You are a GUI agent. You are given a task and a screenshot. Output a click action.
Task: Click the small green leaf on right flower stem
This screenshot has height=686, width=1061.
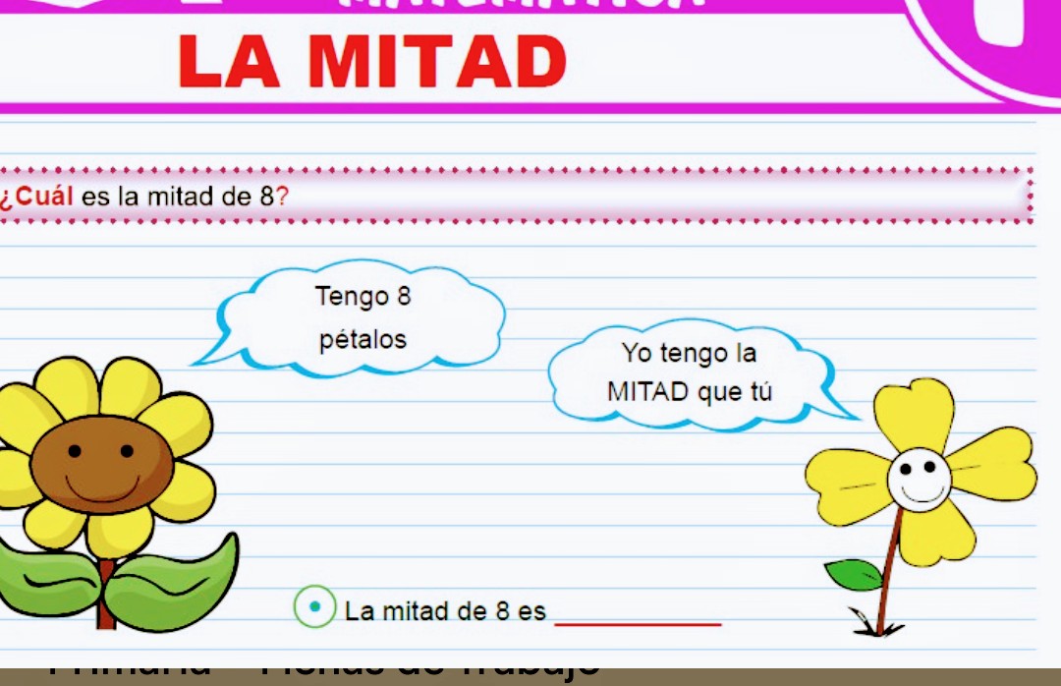coord(854,574)
